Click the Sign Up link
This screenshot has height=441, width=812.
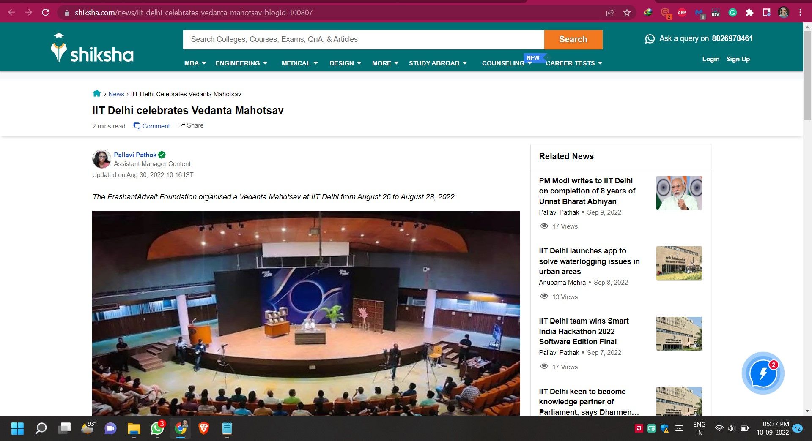pyautogui.click(x=738, y=59)
